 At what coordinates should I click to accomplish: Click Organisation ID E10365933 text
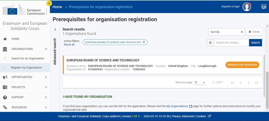(x=95, y=69)
